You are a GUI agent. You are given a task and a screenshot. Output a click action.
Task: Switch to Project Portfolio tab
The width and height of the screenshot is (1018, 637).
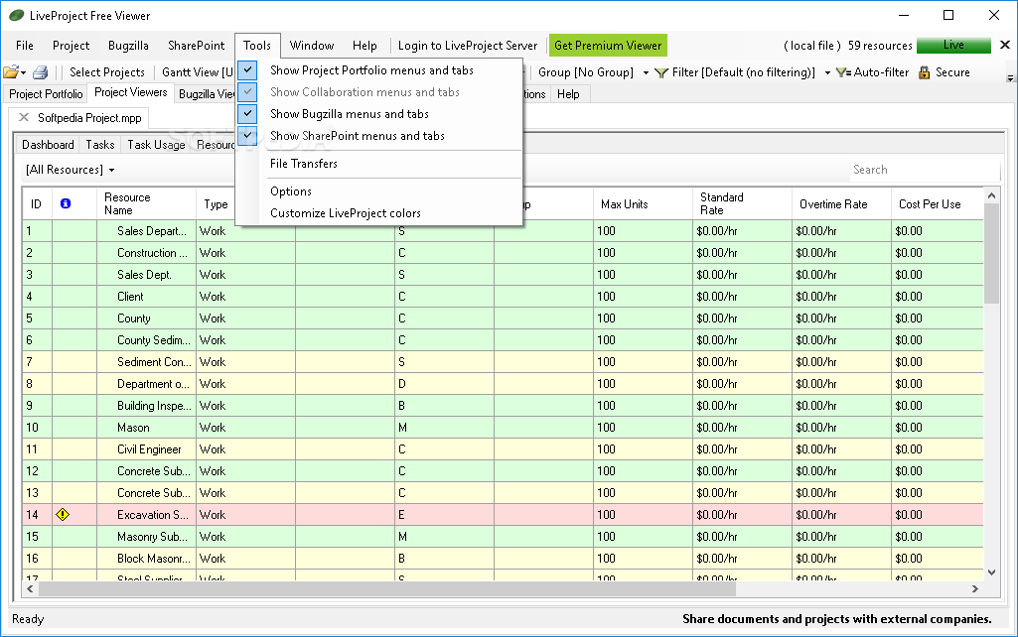46,94
